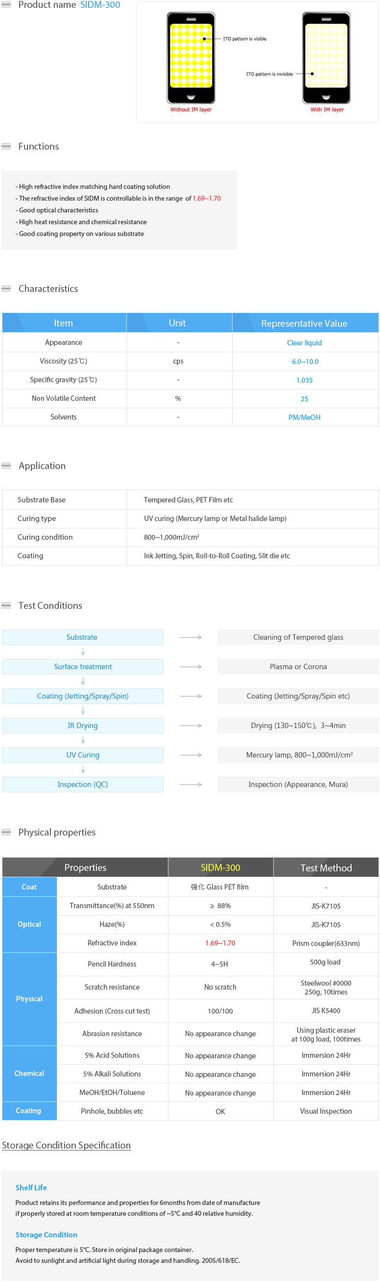Click the phone image labeled With IM layer
The height and width of the screenshot is (1282, 380).
pyautogui.click(x=326, y=58)
